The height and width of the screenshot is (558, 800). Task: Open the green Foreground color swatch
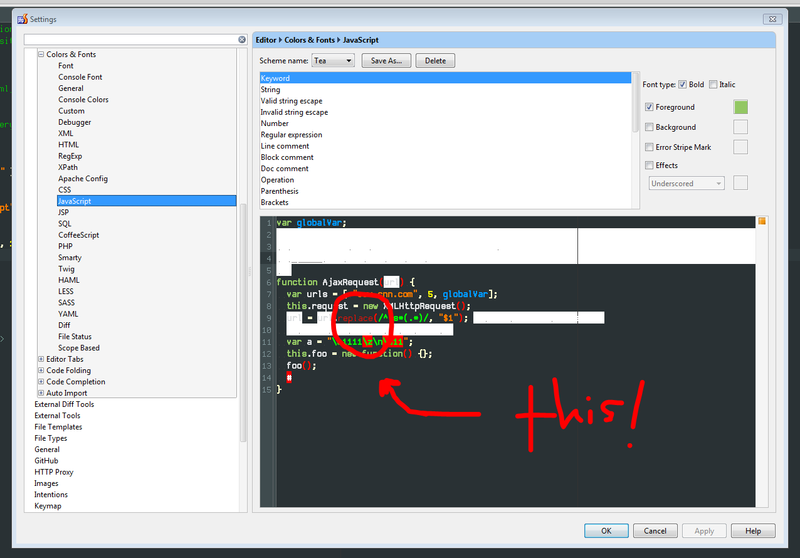[740, 107]
